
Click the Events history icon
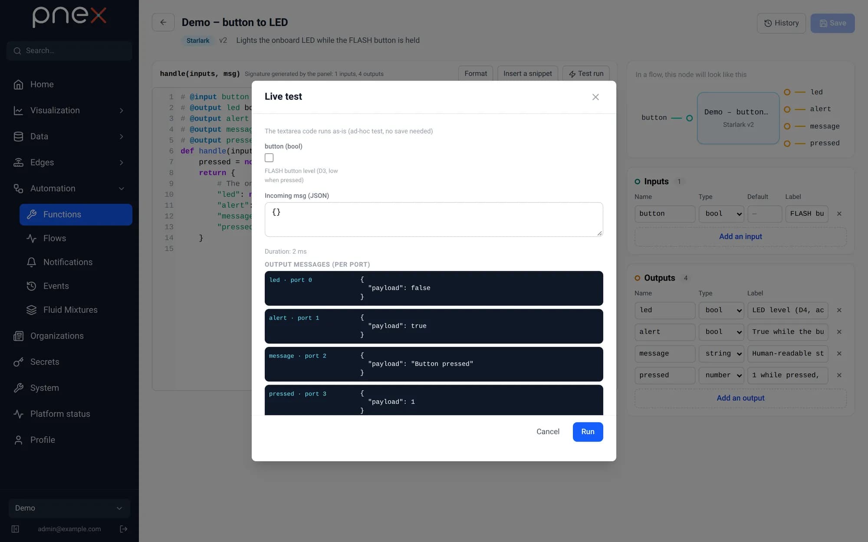click(x=31, y=286)
